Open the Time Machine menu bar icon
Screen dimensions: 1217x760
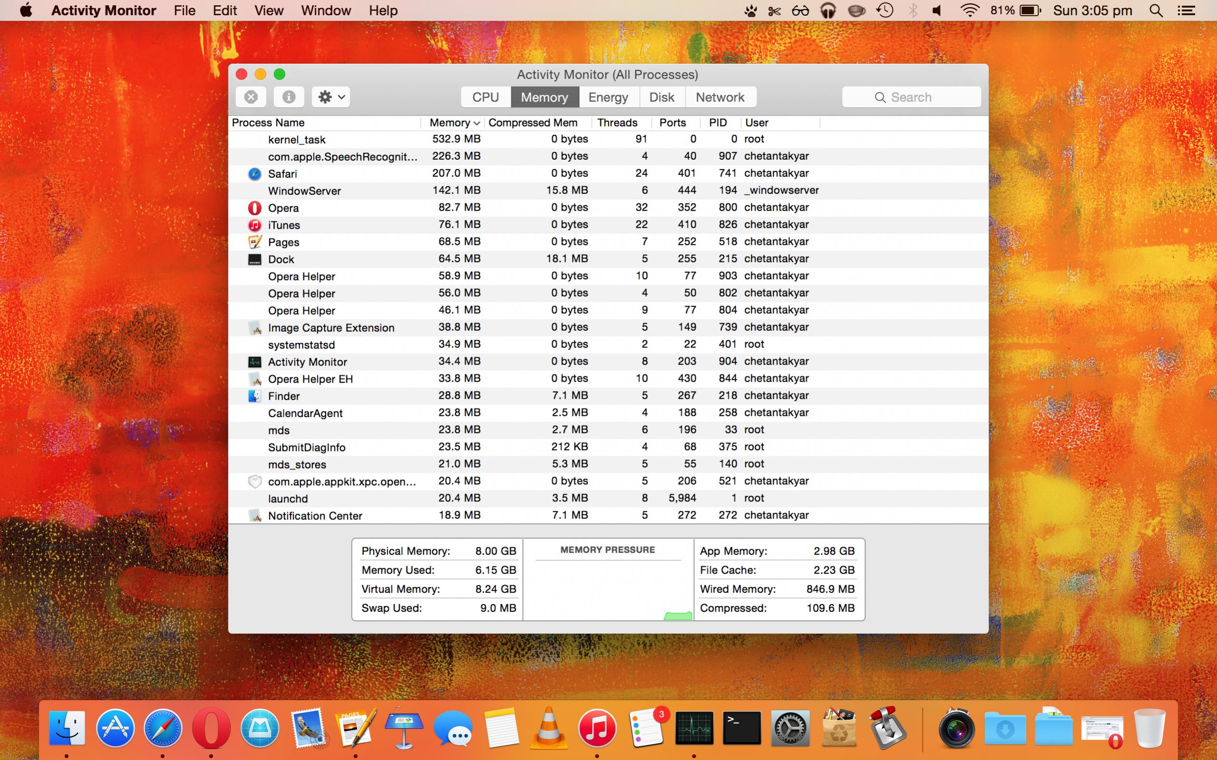(x=885, y=10)
